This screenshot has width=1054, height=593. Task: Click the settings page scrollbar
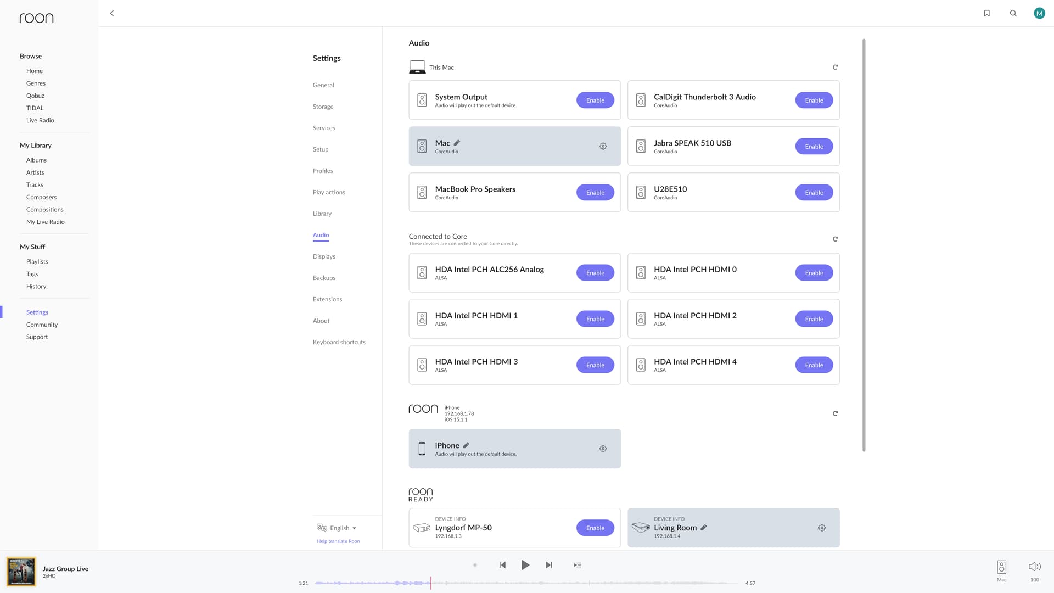tap(864, 245)
